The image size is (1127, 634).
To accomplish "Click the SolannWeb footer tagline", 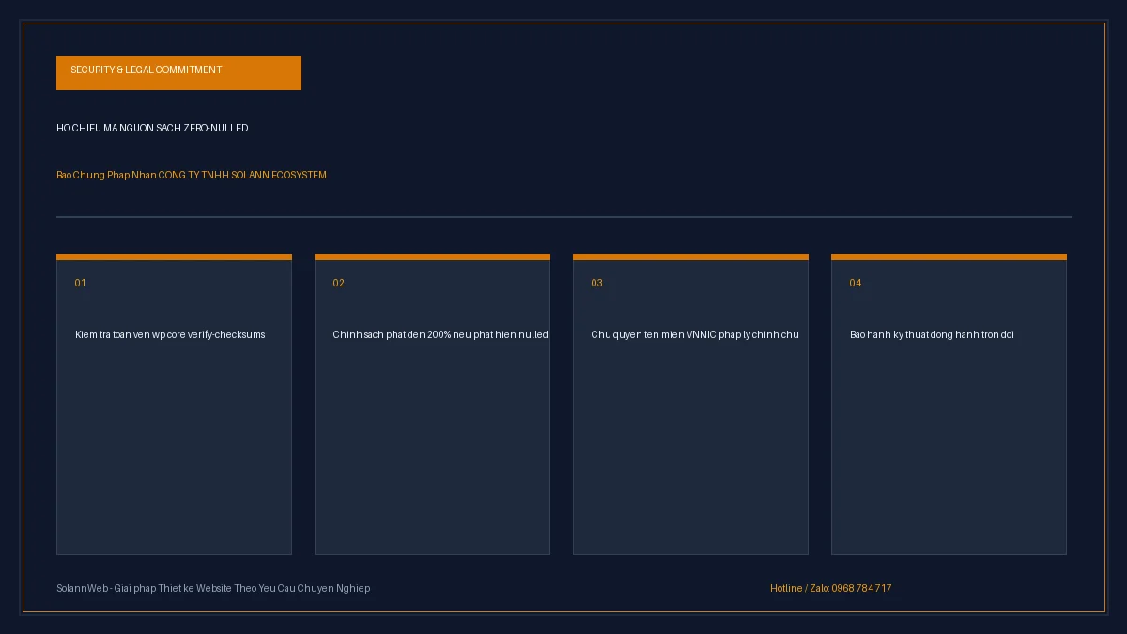I will pos(213,588).
